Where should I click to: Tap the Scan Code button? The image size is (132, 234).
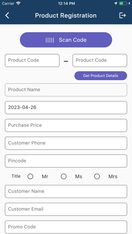pos(66,40)
